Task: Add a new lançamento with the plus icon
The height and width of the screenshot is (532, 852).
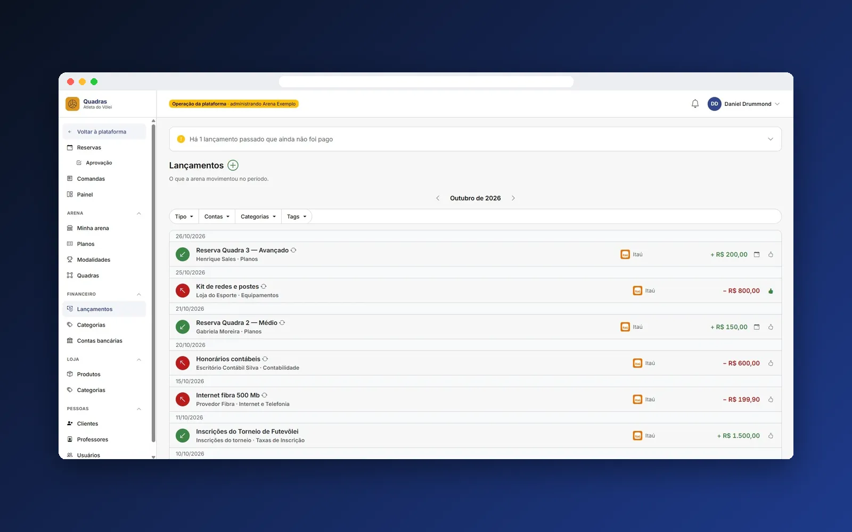Action: (x=233, y=165)
